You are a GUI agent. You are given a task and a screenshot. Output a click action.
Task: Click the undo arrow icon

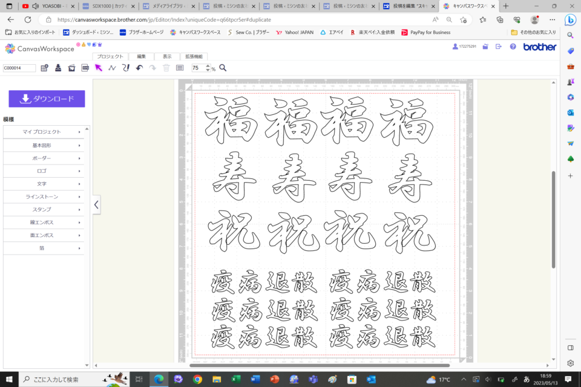[139, 68]
